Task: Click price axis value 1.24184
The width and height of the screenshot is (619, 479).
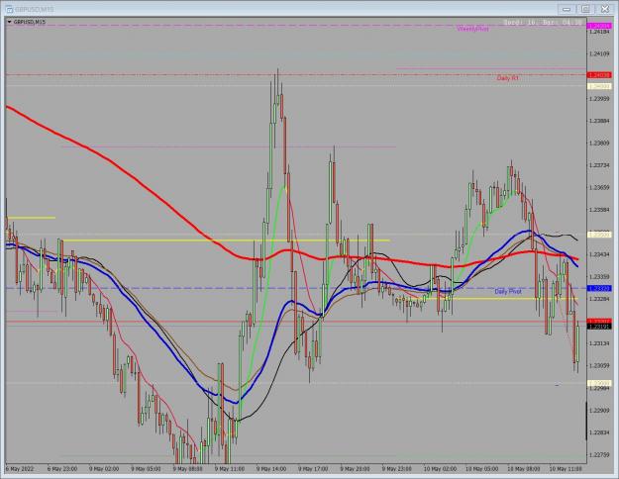Action: coord(599,32)
